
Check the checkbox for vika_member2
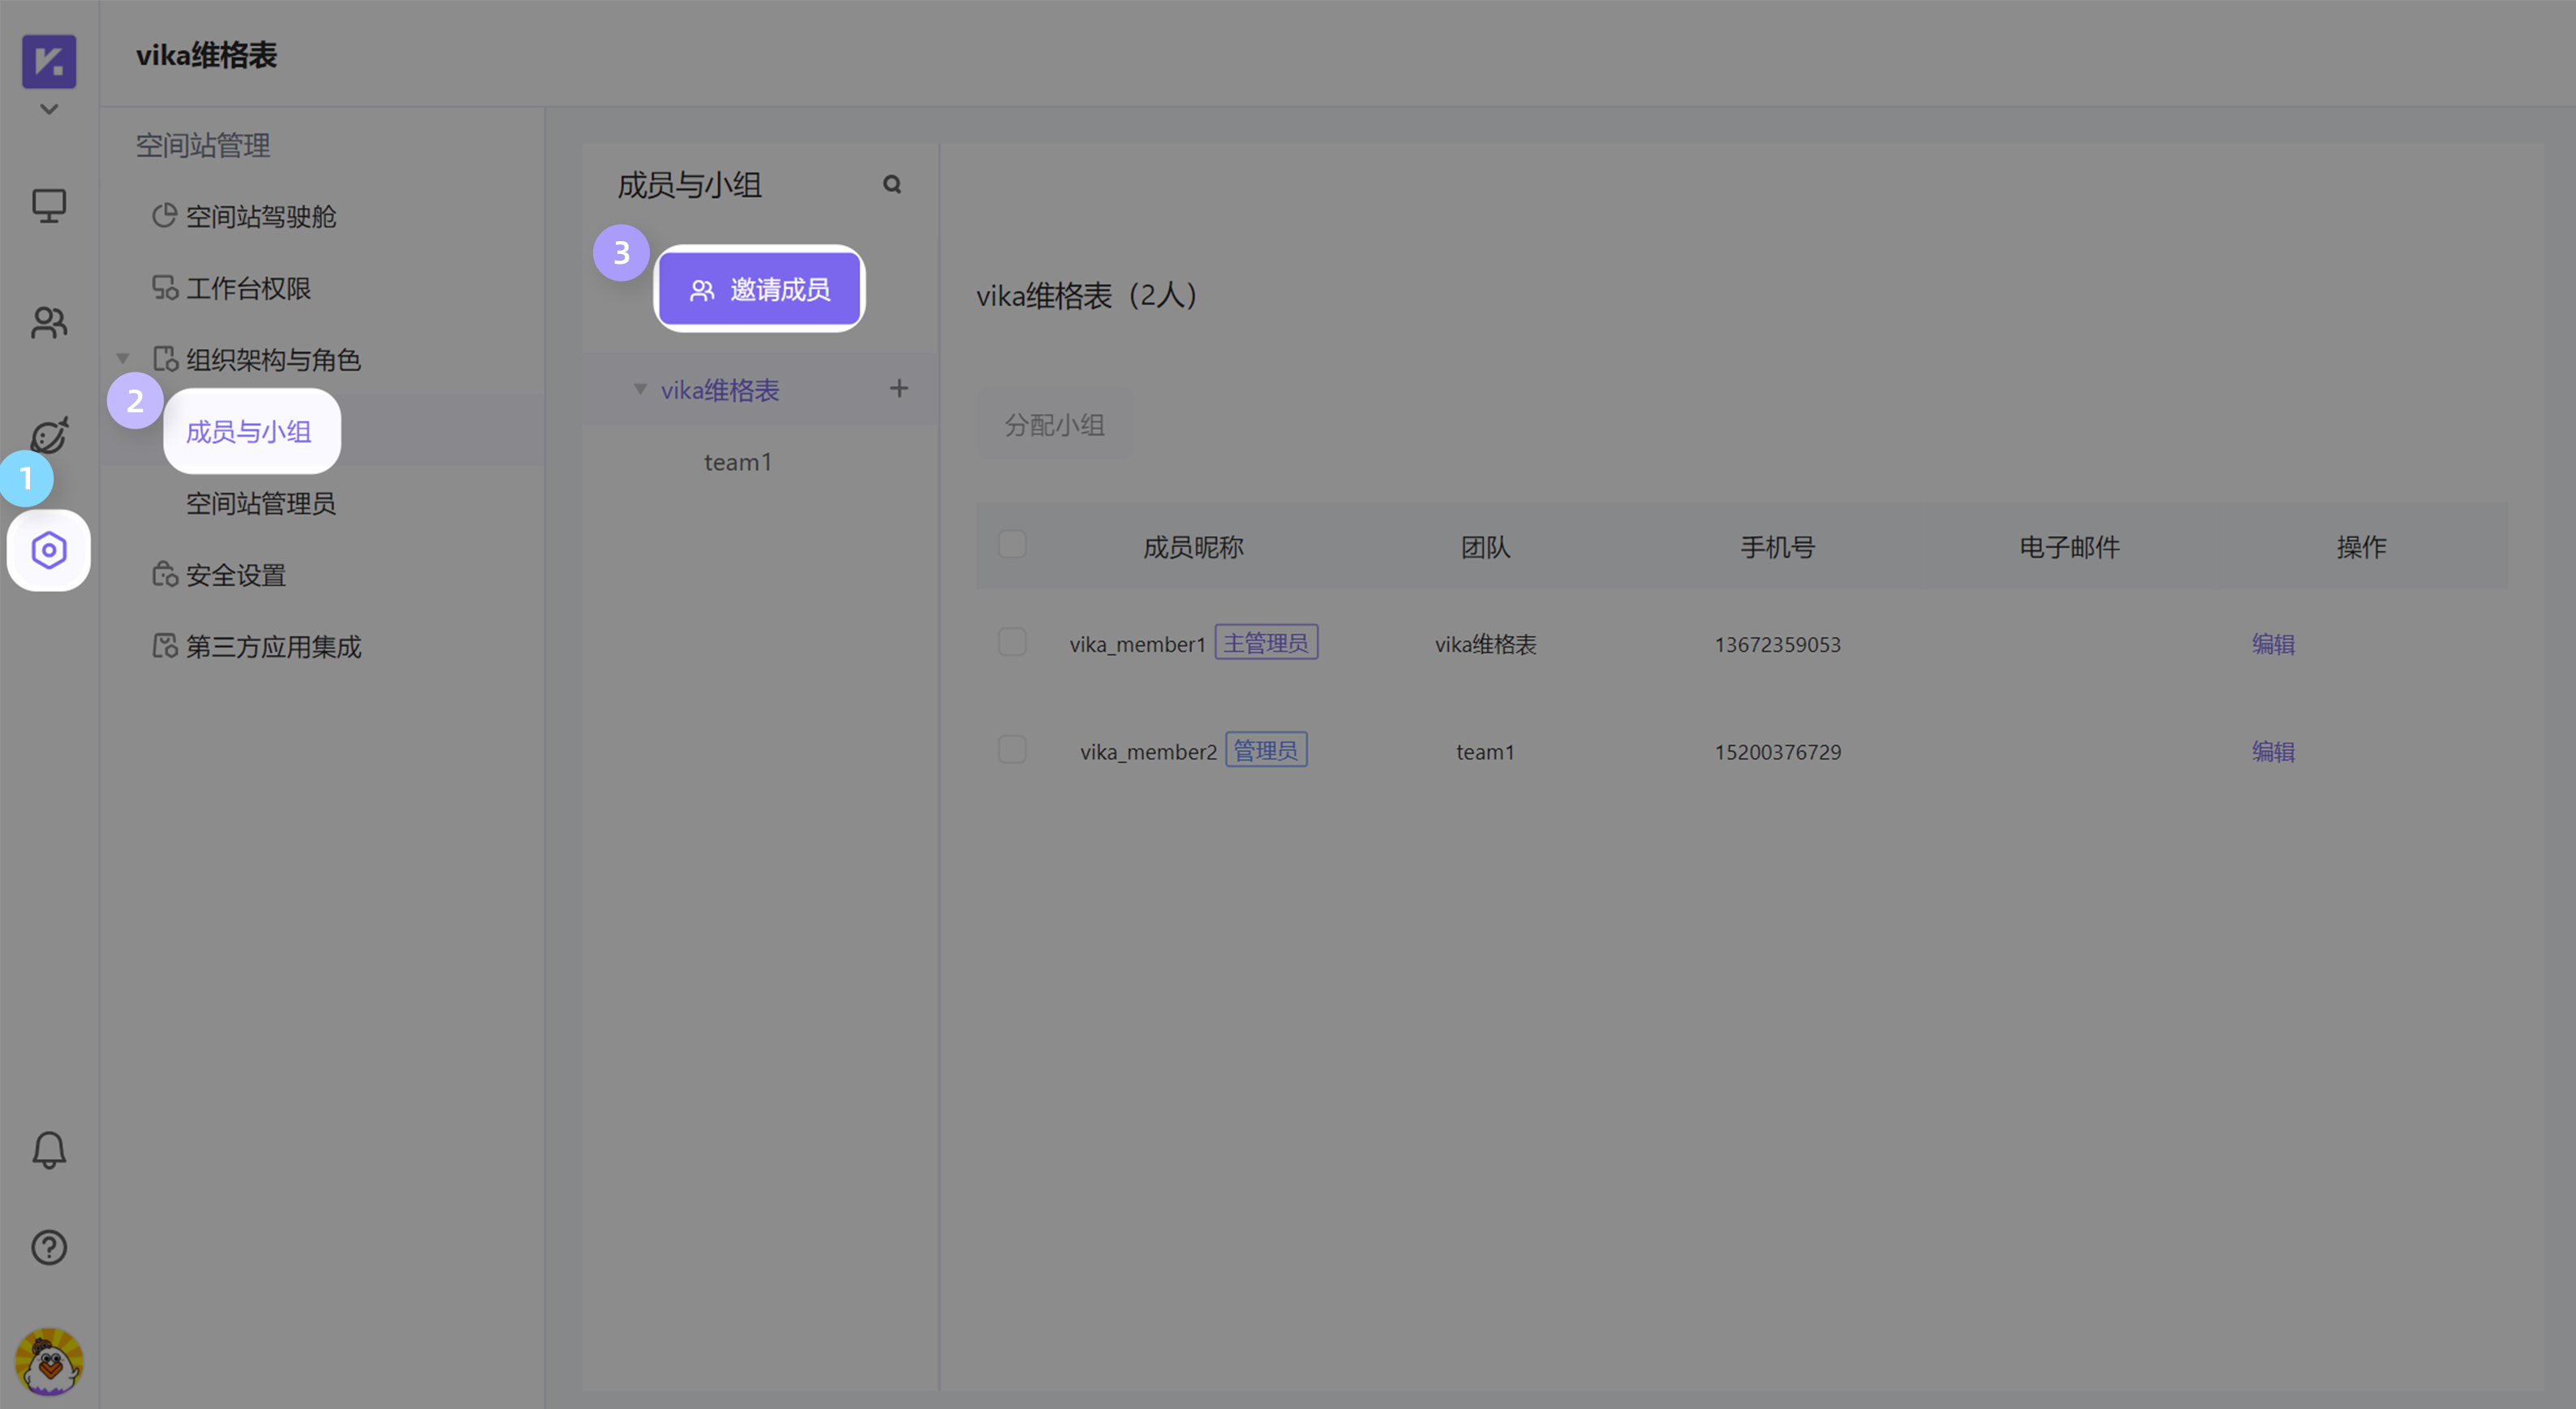pyautogui.click(x=1012, y=748)
